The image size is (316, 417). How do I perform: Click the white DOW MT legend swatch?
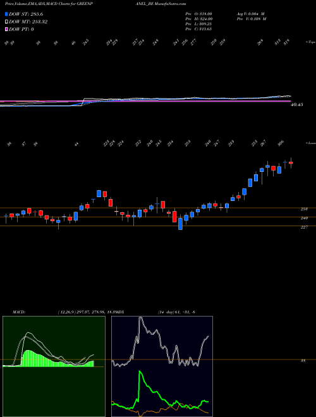click(x=6, y=21)
